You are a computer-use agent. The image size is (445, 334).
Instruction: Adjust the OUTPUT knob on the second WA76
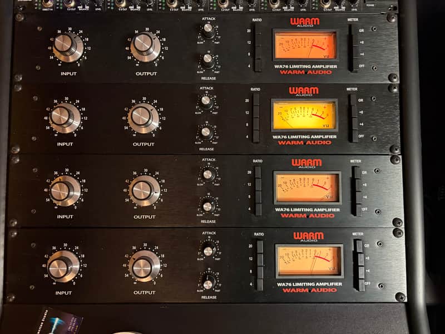[143, 118]
